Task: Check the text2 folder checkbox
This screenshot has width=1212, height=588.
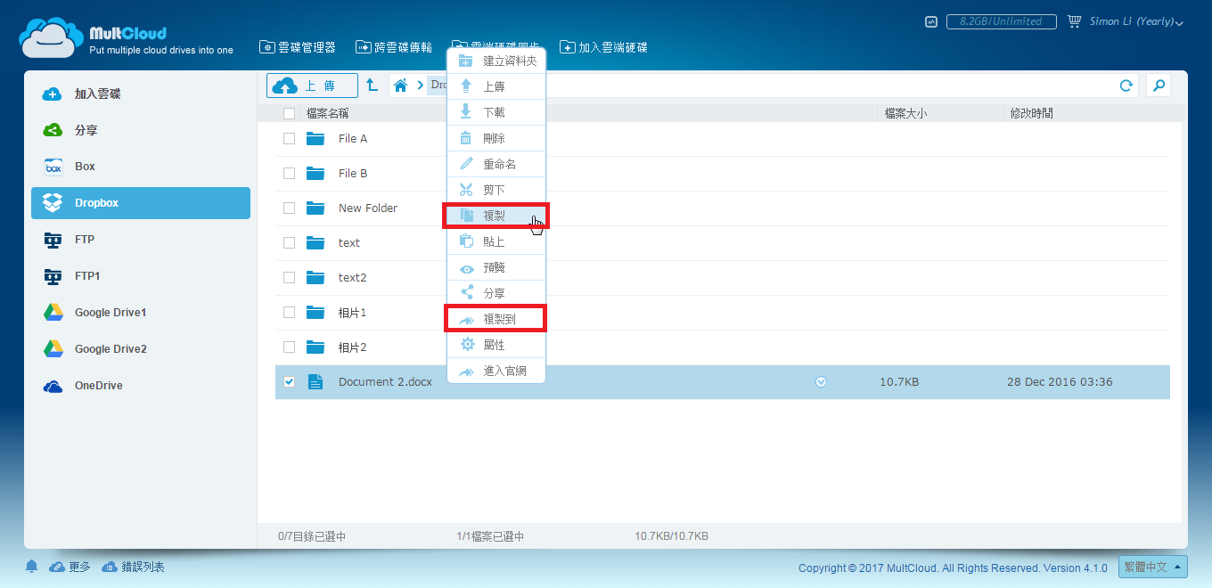Action: coord(289,277)
